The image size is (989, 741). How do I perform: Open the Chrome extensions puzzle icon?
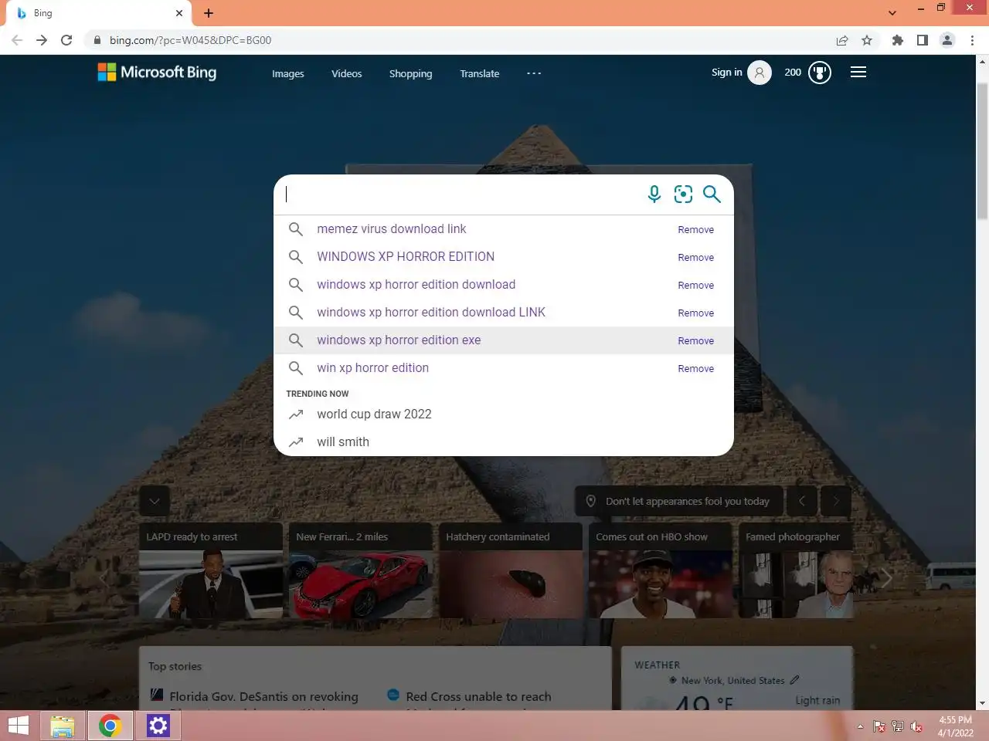pyautogui.click(x=897, y=40)
